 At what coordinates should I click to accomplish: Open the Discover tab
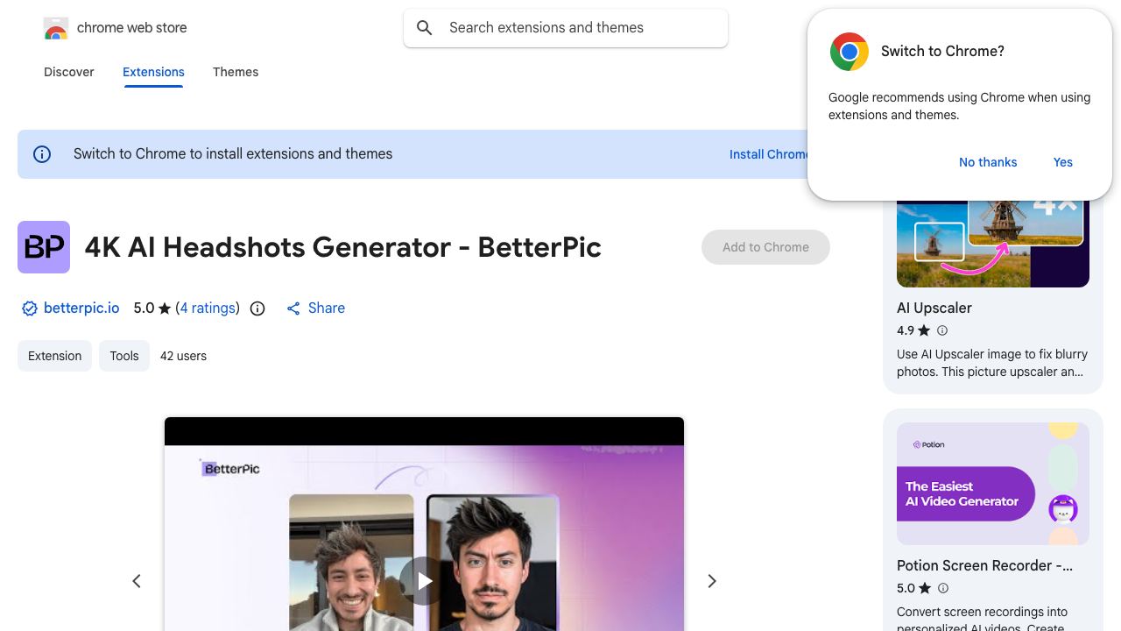coord(69,72)
